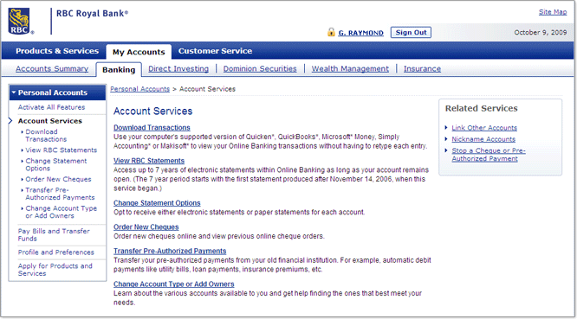The image size is (577, 319).
Task: Click Apply for Products and Services in the sidebar
Action: (x=55, y=270)
